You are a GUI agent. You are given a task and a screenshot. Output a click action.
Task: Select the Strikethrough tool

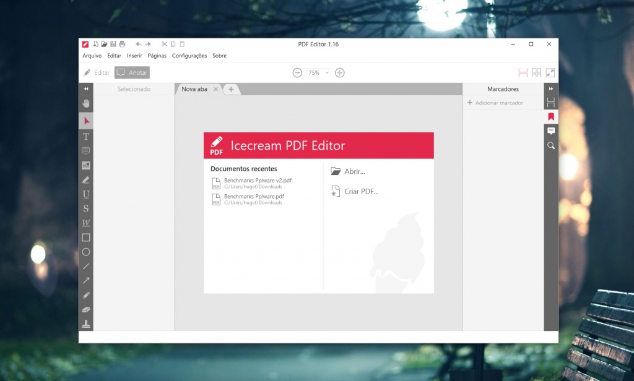(86, 208)
